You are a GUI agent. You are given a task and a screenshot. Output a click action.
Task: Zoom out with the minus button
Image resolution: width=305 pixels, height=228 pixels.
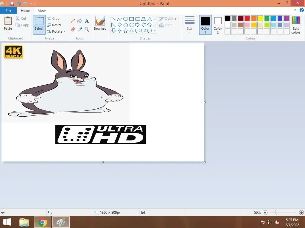(x=265, y=213)
